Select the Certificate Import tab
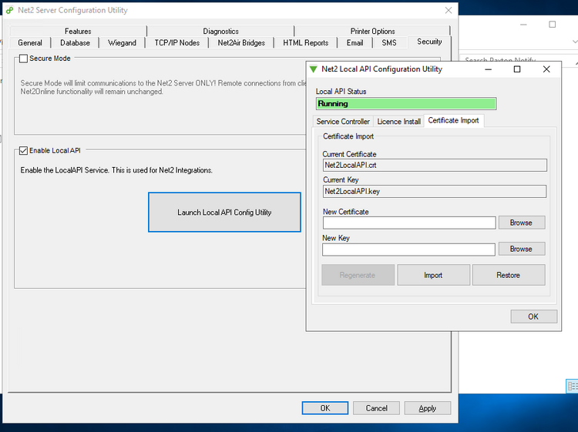The height and width of the screenshot is (432, 578). coord(453,120)
